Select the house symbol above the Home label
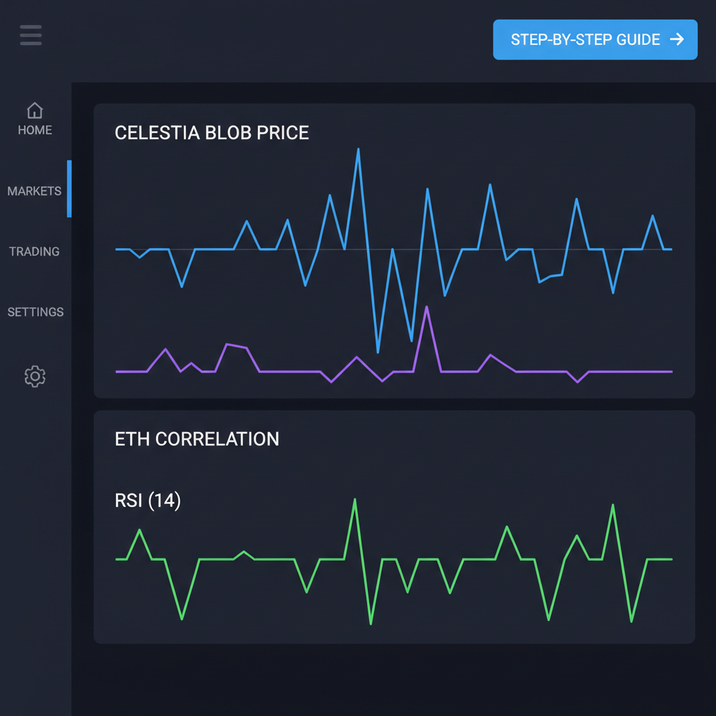The image size is (716, 716). pos(34,110)
